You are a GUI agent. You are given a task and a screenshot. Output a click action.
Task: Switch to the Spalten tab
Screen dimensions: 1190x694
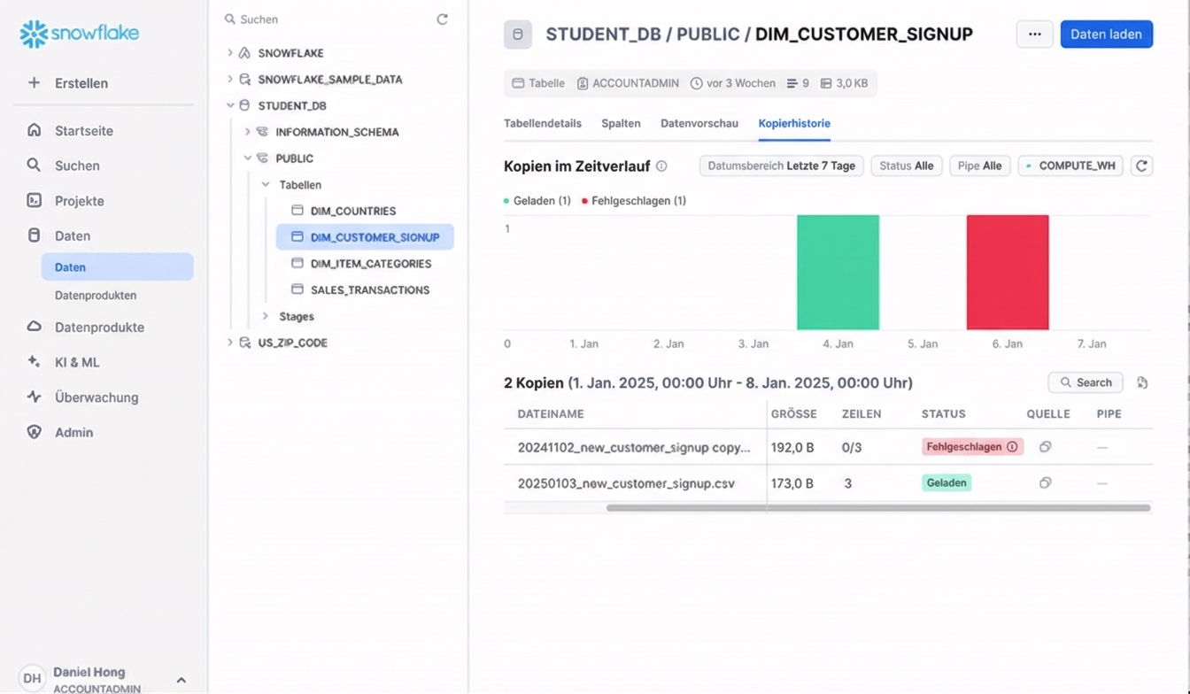[x=621, y=123]
